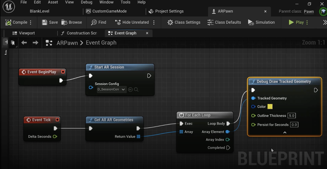Collapse Debug Draw Tracked Geometry advanced pins
Viewport: 327px width, 169px height.
pyautogui.click(x=285, y=132)
